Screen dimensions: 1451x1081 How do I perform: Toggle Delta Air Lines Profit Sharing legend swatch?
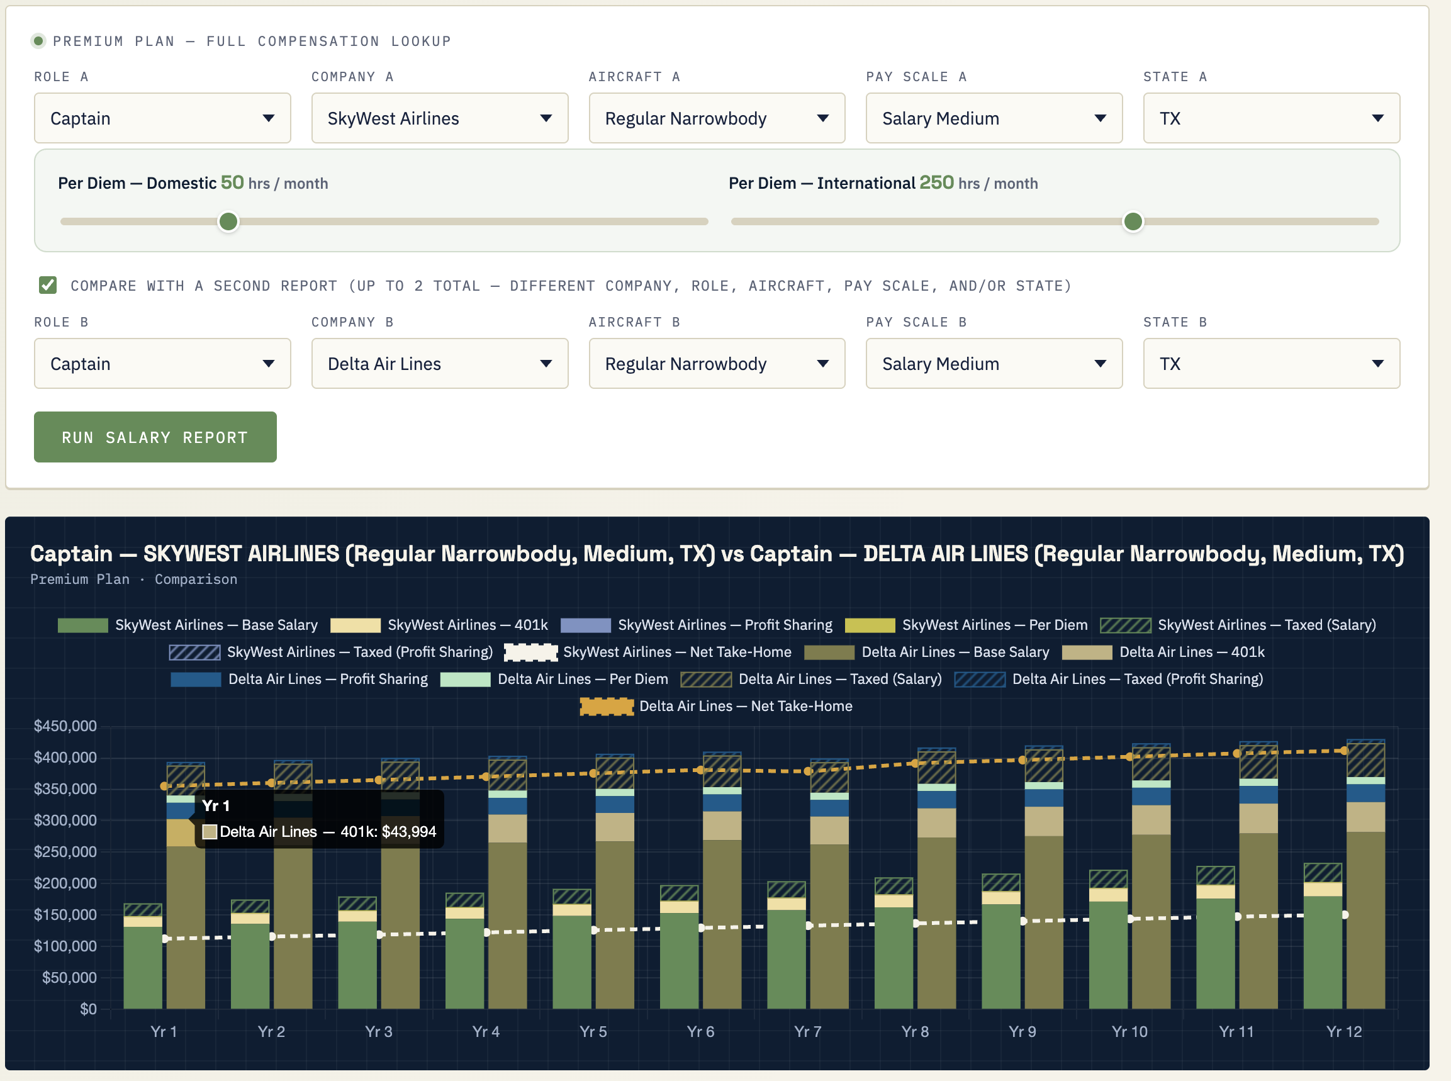pos(196,679)
